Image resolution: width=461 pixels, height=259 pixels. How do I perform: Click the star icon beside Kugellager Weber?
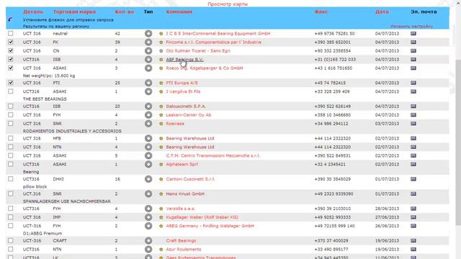tap(161, 217)
